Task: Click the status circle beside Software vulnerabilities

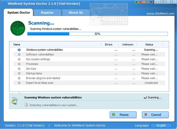Action: [19, 55]
